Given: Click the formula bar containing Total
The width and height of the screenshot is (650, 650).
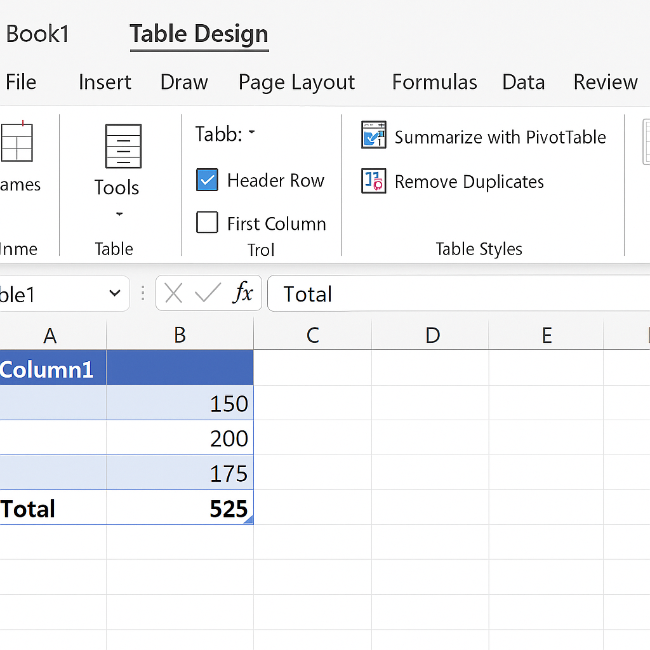Looking at the screenshot, I should pos(457,294).
